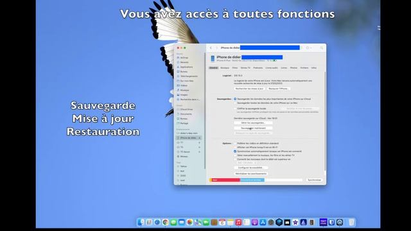Open Recherche dans c... saved search
The height and width of the screenshot is (231, 411).
coord(188,99)
